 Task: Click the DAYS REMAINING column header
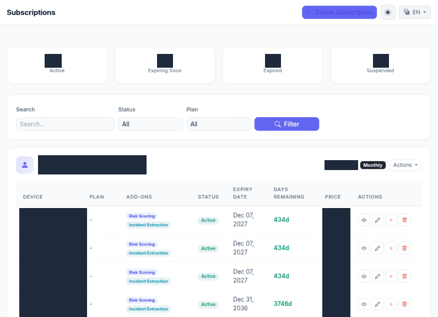289,193
